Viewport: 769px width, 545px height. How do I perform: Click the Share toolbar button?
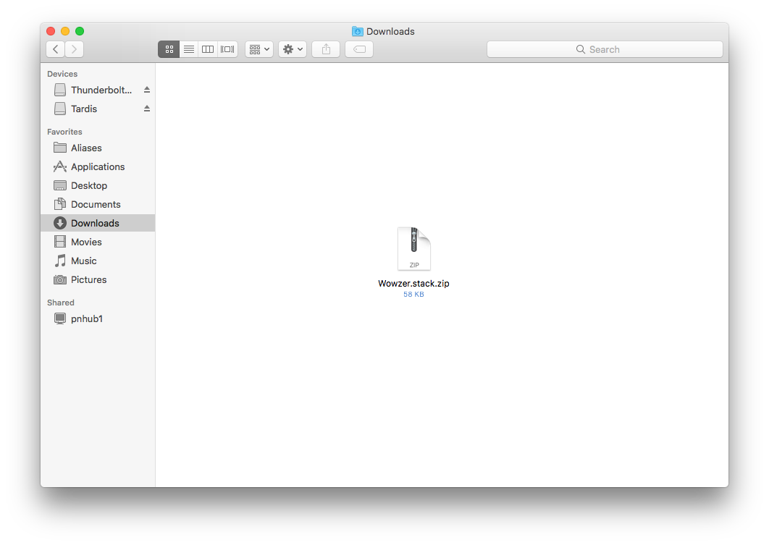pyautogui.click(x=326, y=49)
